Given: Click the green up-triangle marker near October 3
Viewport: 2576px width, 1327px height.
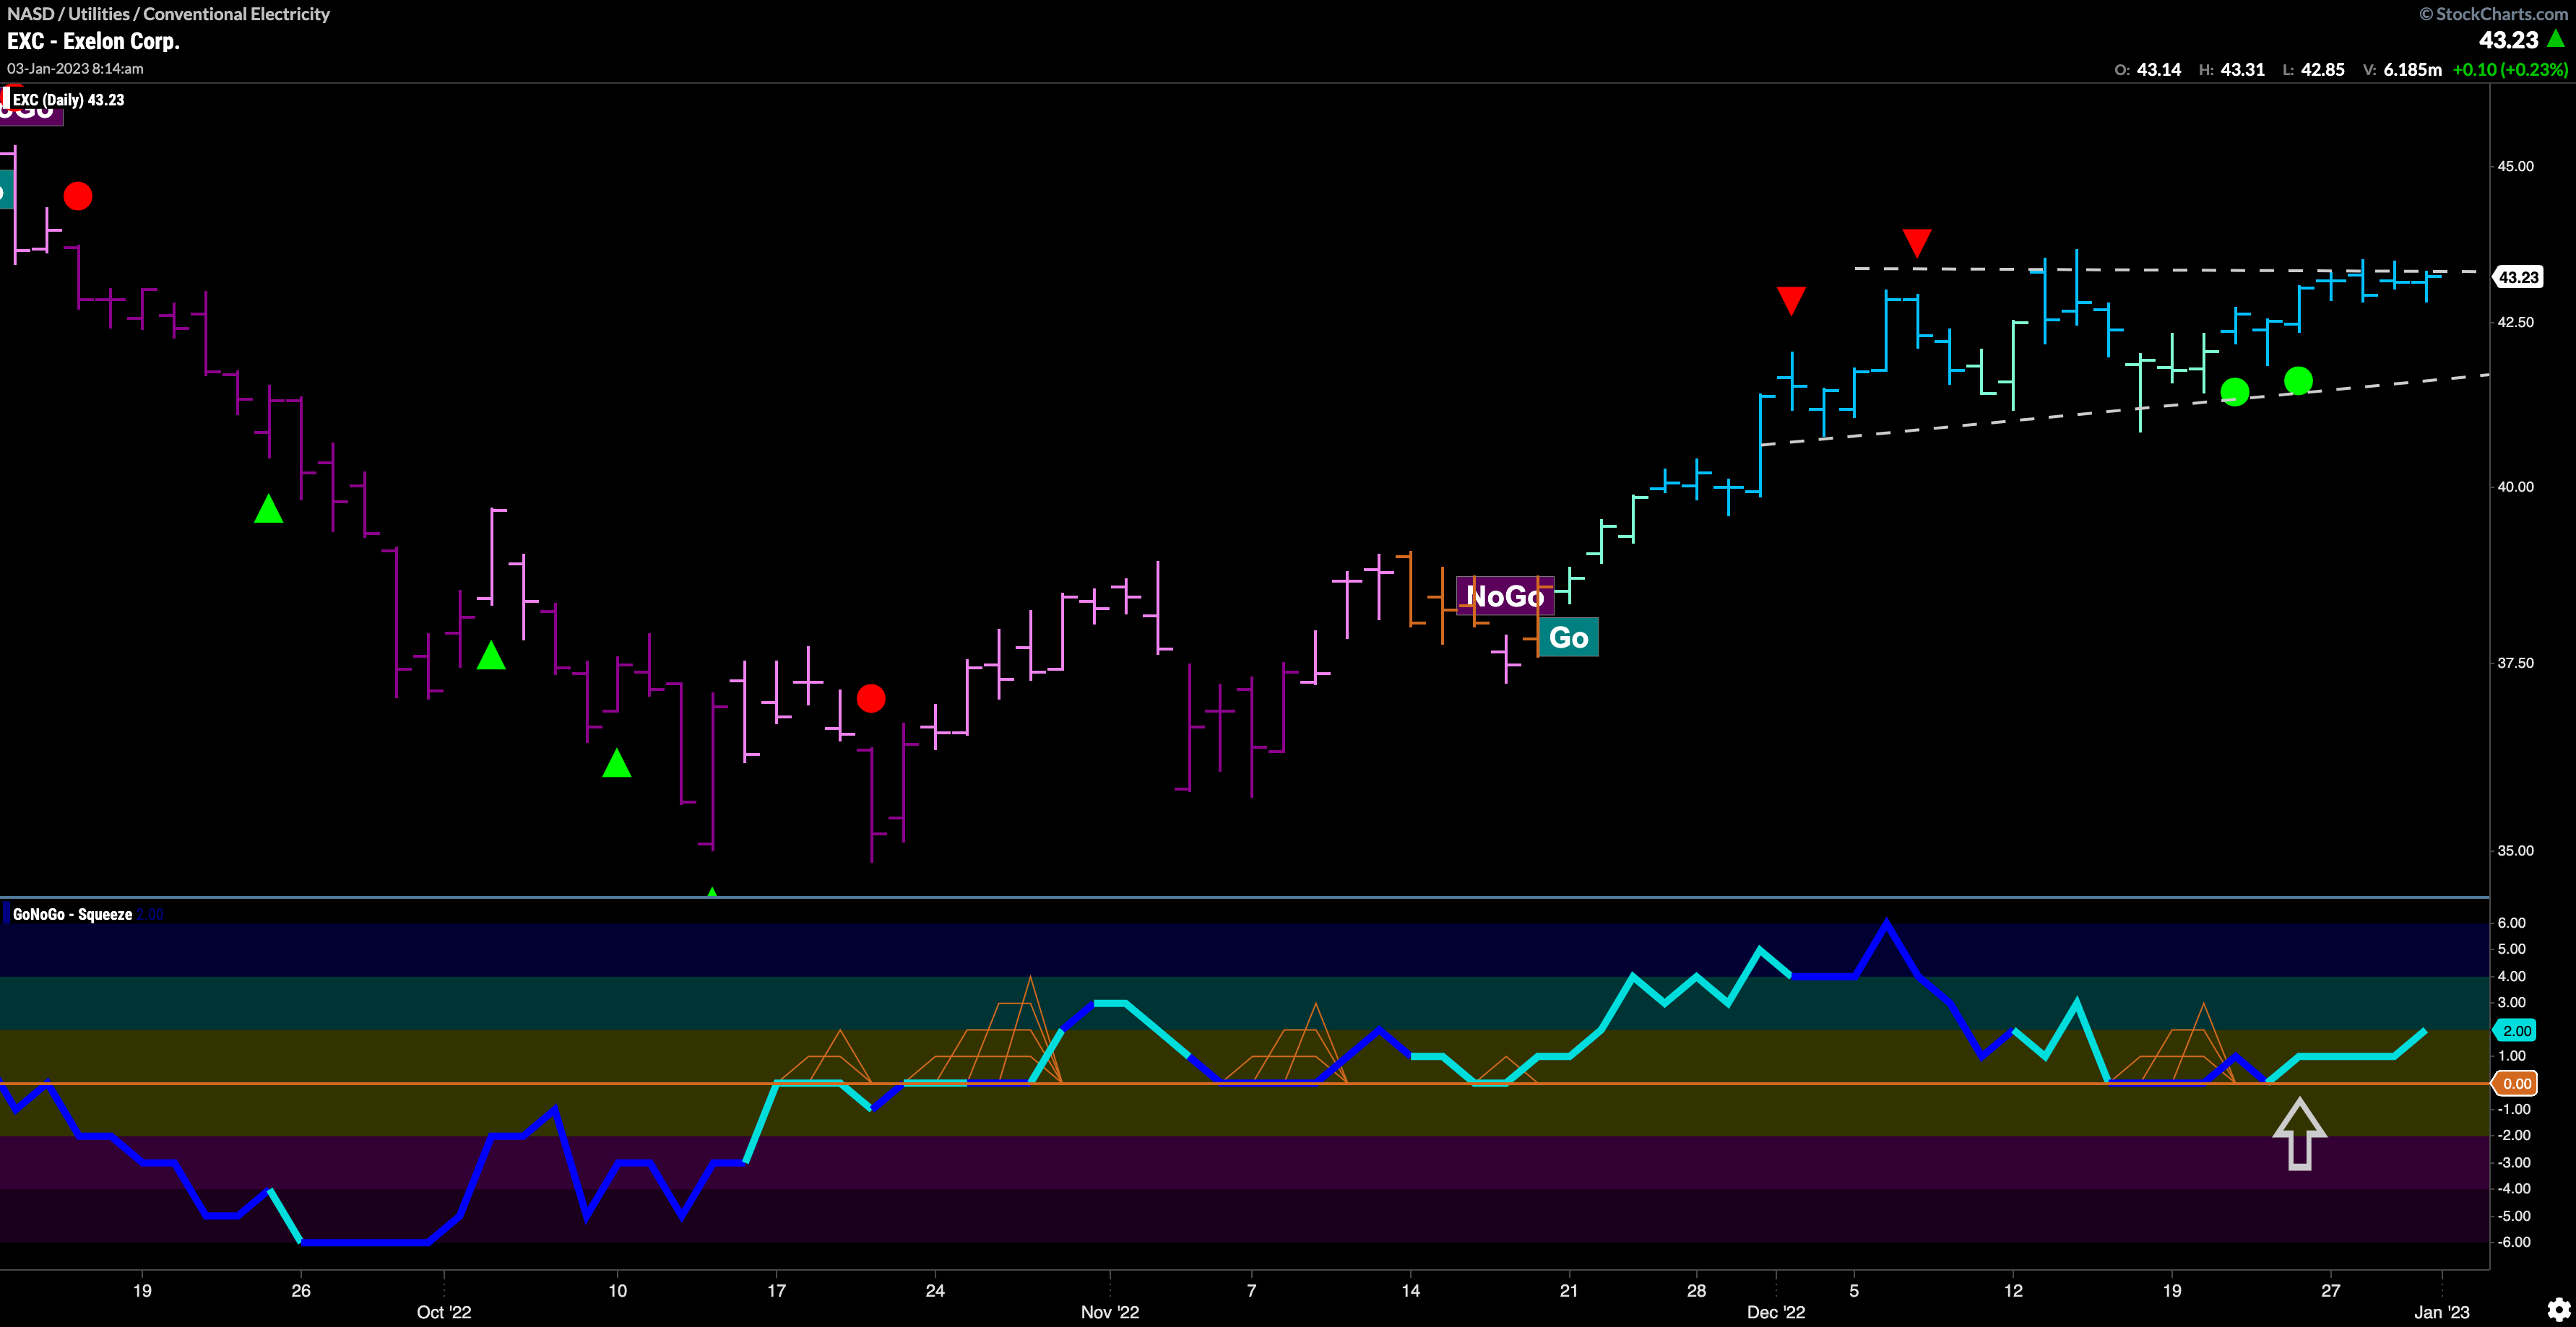Looking at the screenshot, I should (x=491, y=656).
